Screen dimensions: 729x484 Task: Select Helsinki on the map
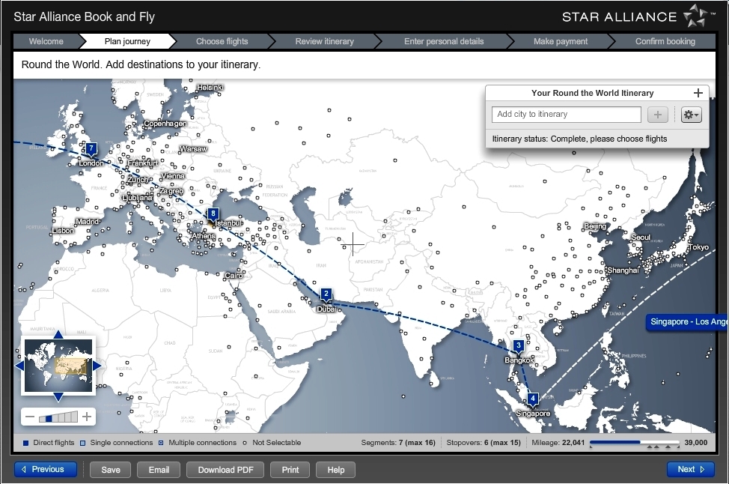[210, 88]
